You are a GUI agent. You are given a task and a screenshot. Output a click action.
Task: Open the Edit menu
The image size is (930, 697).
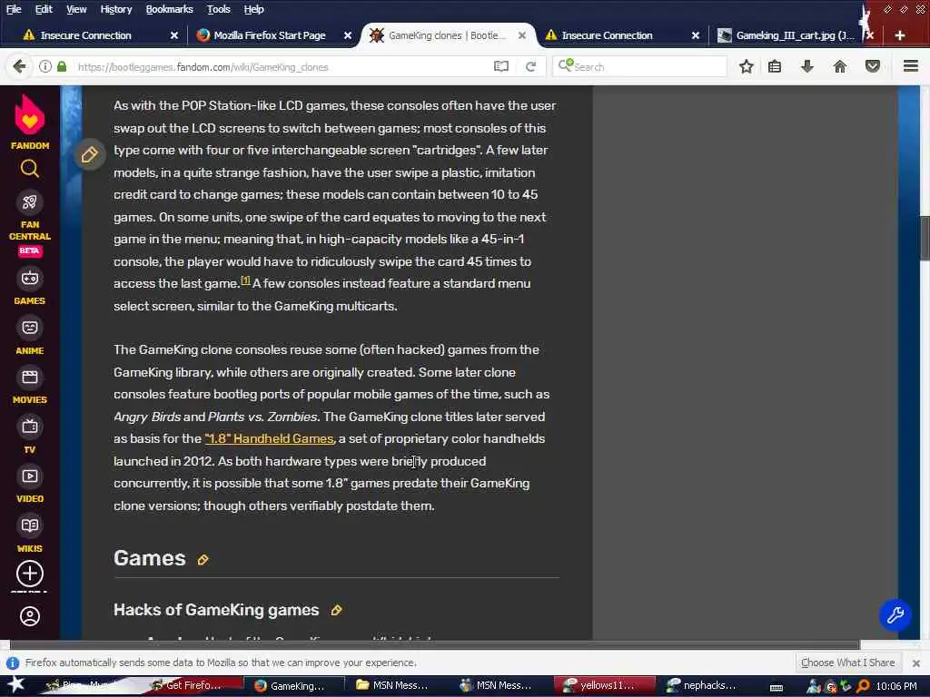tap(44, 9)
